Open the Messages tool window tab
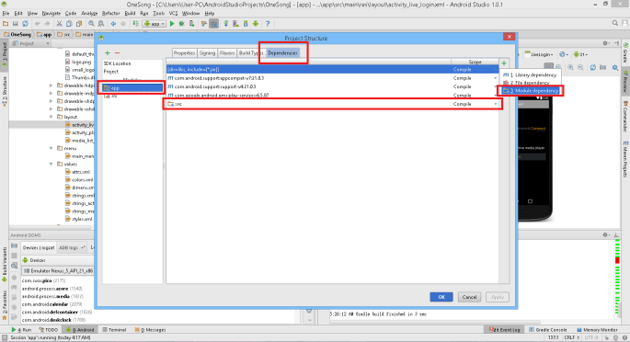This screenshot has width=630, height=342. point(150,330)
